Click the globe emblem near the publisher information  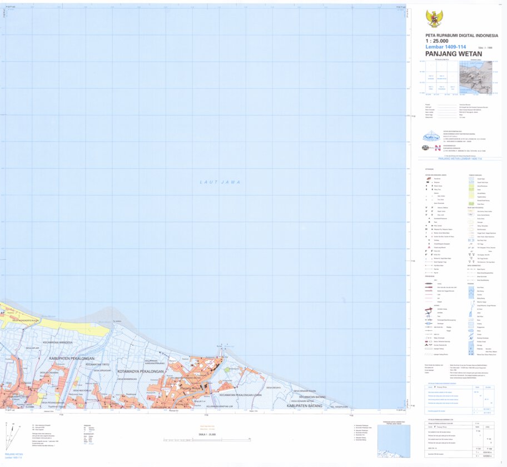(x=426, y=148)
